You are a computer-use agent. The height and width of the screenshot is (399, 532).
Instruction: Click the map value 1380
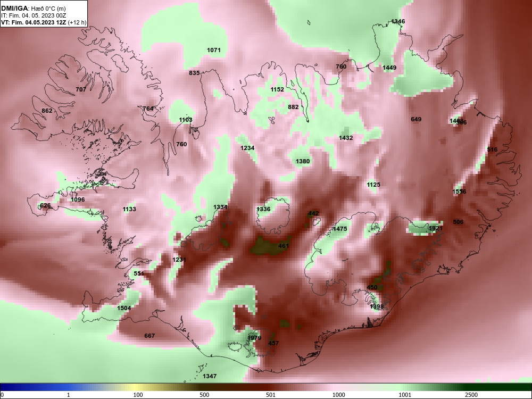coord(303,162)
